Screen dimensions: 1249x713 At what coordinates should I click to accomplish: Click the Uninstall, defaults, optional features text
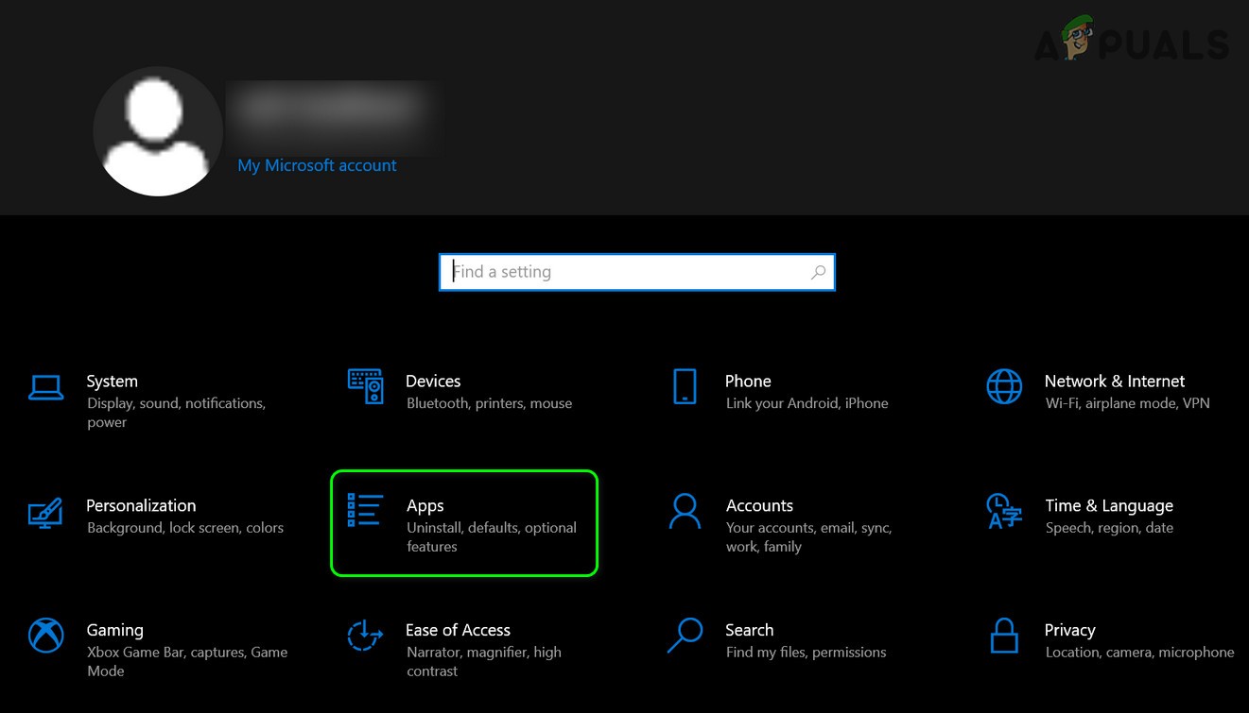(492, 536)
